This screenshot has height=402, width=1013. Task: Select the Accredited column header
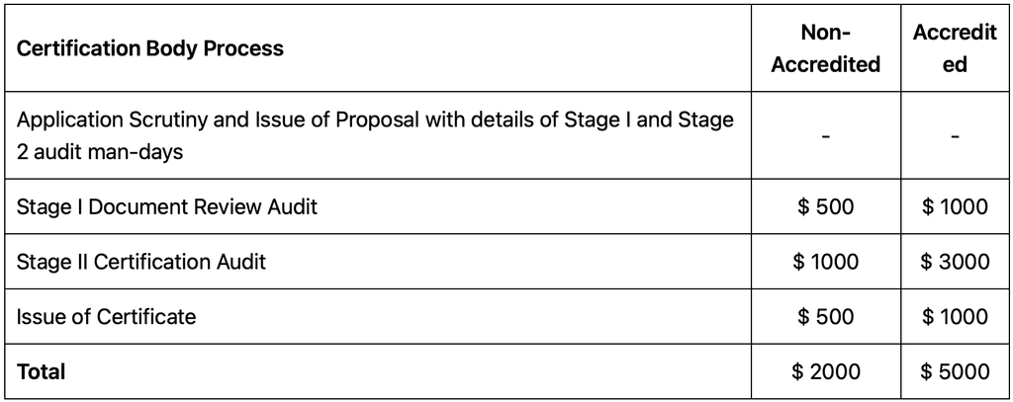pos(955,48)
